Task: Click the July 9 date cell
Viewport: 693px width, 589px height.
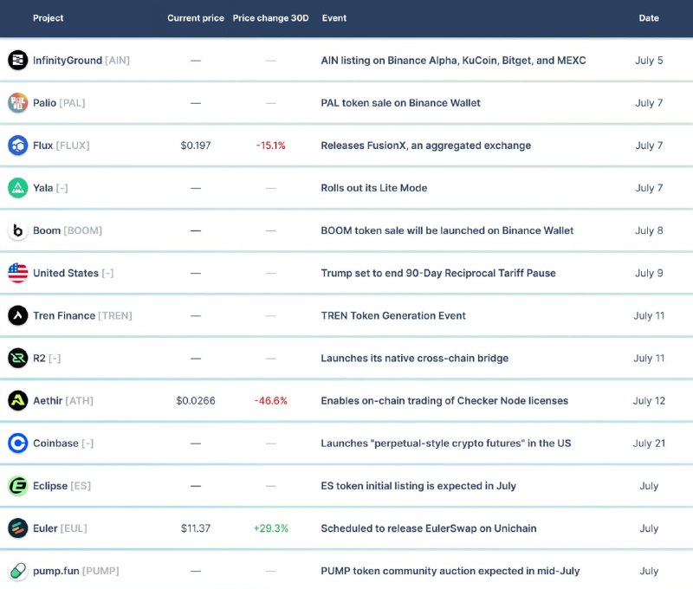Action: coord(649,273)
